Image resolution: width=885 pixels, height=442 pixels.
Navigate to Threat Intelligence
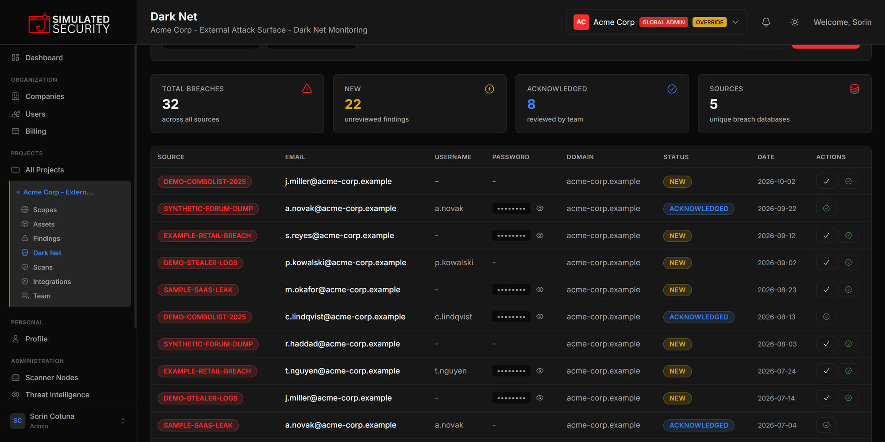(58, 395)
